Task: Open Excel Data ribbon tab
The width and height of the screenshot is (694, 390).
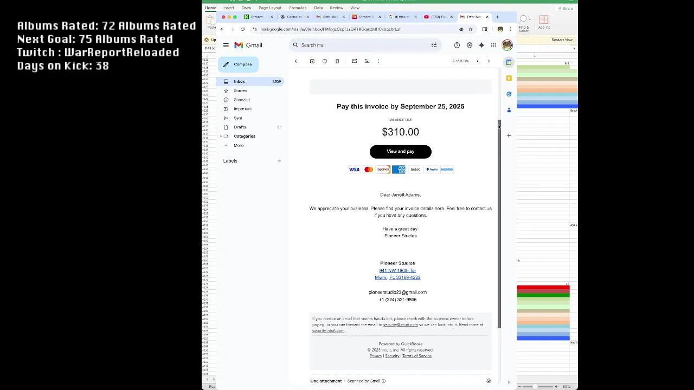Action: (x=318, y=8)
